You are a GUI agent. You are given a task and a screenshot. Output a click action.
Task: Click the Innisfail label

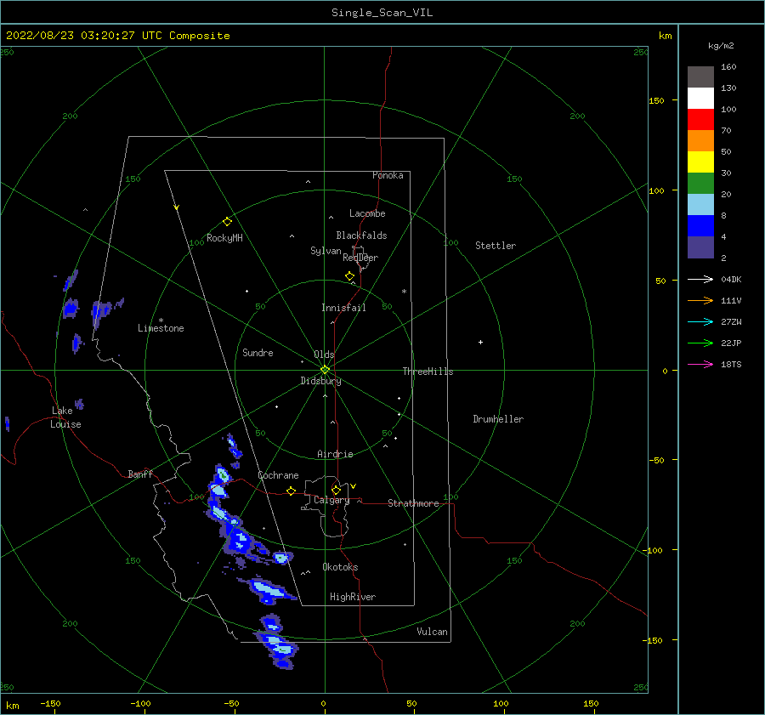click(x=343, y=308)
